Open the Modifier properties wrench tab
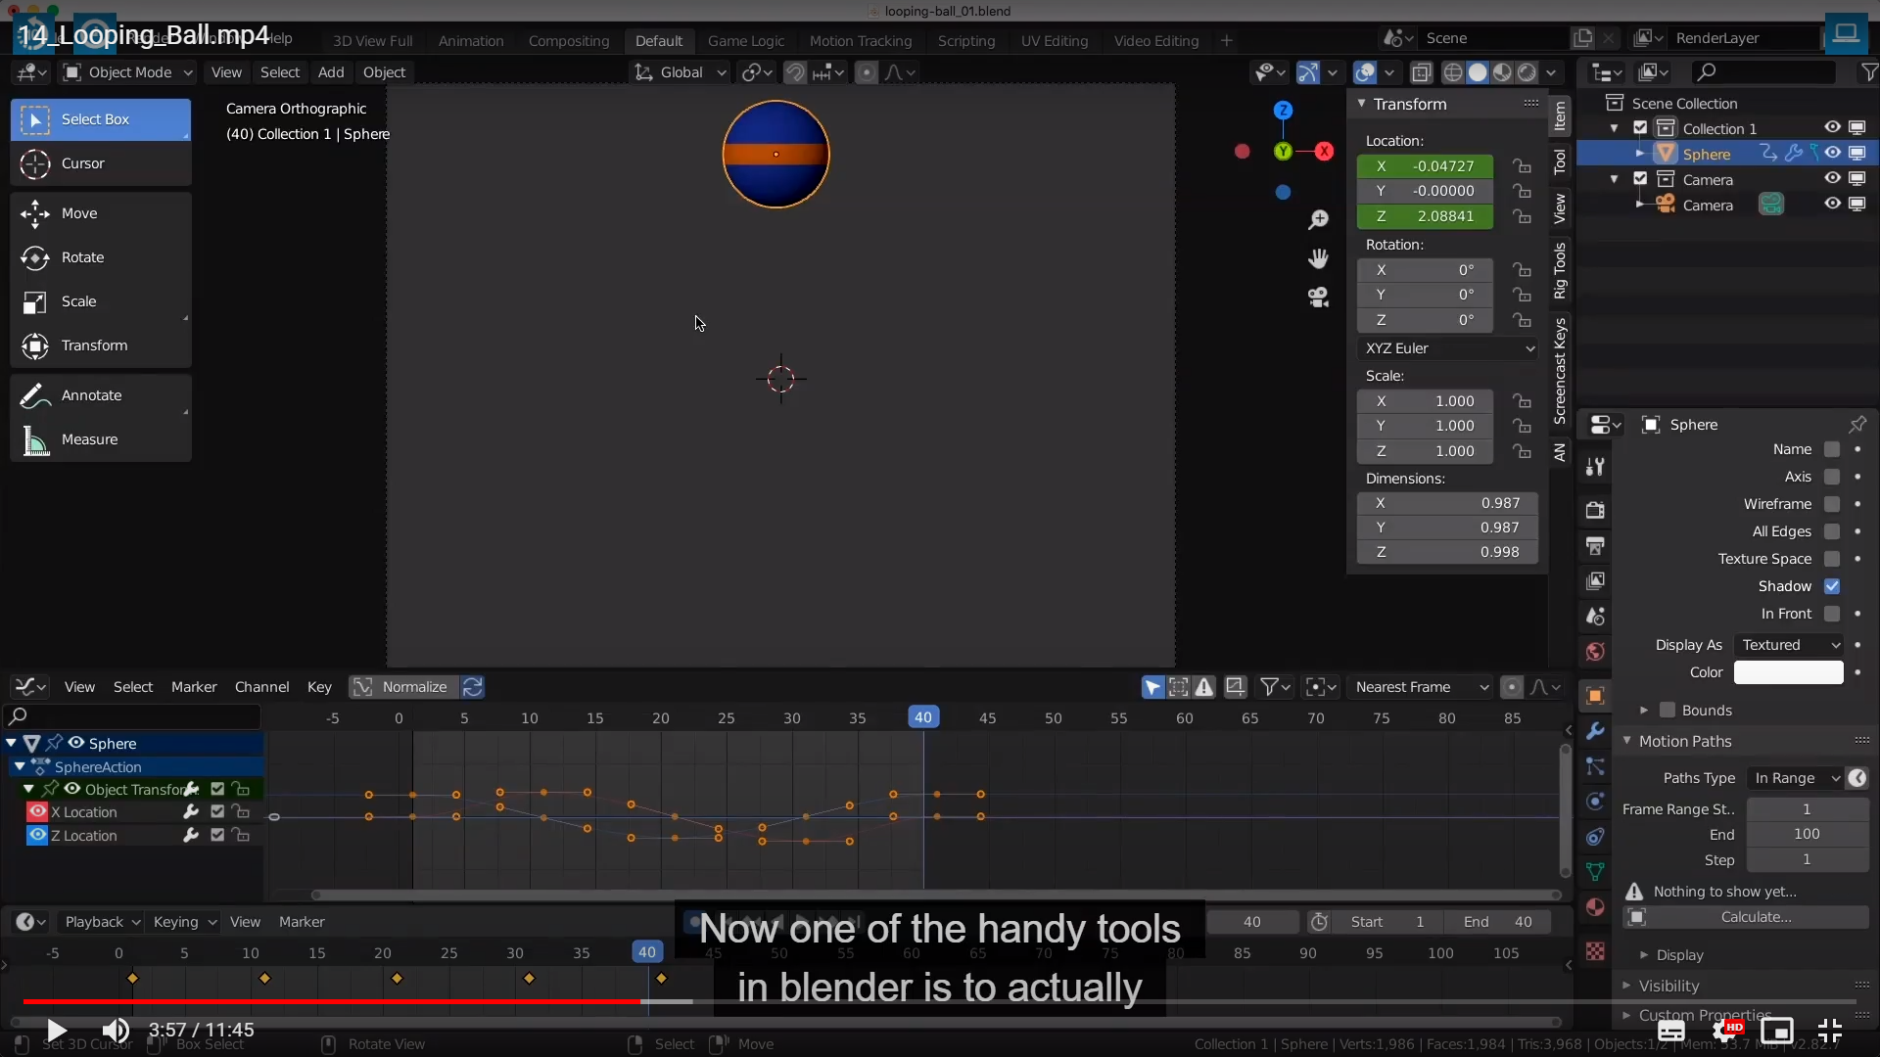Screen dimensions: 1880x1057 click(1595, 731)
